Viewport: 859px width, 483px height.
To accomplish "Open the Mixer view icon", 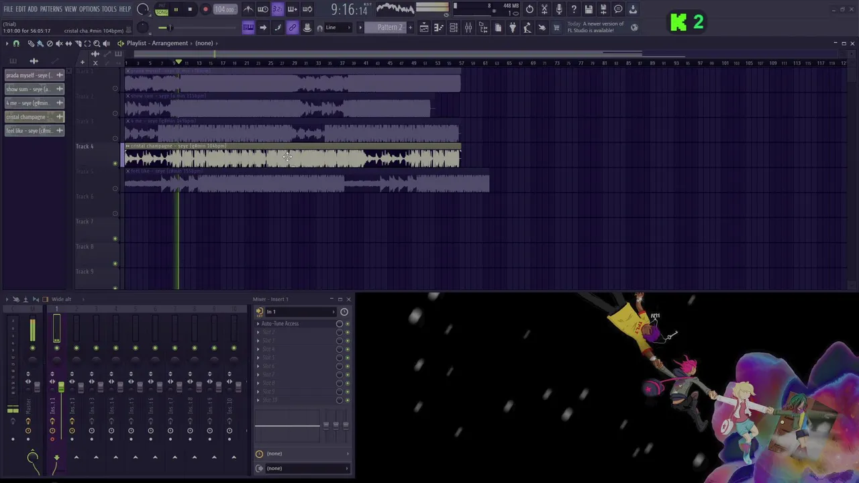I will pos(468,28).
